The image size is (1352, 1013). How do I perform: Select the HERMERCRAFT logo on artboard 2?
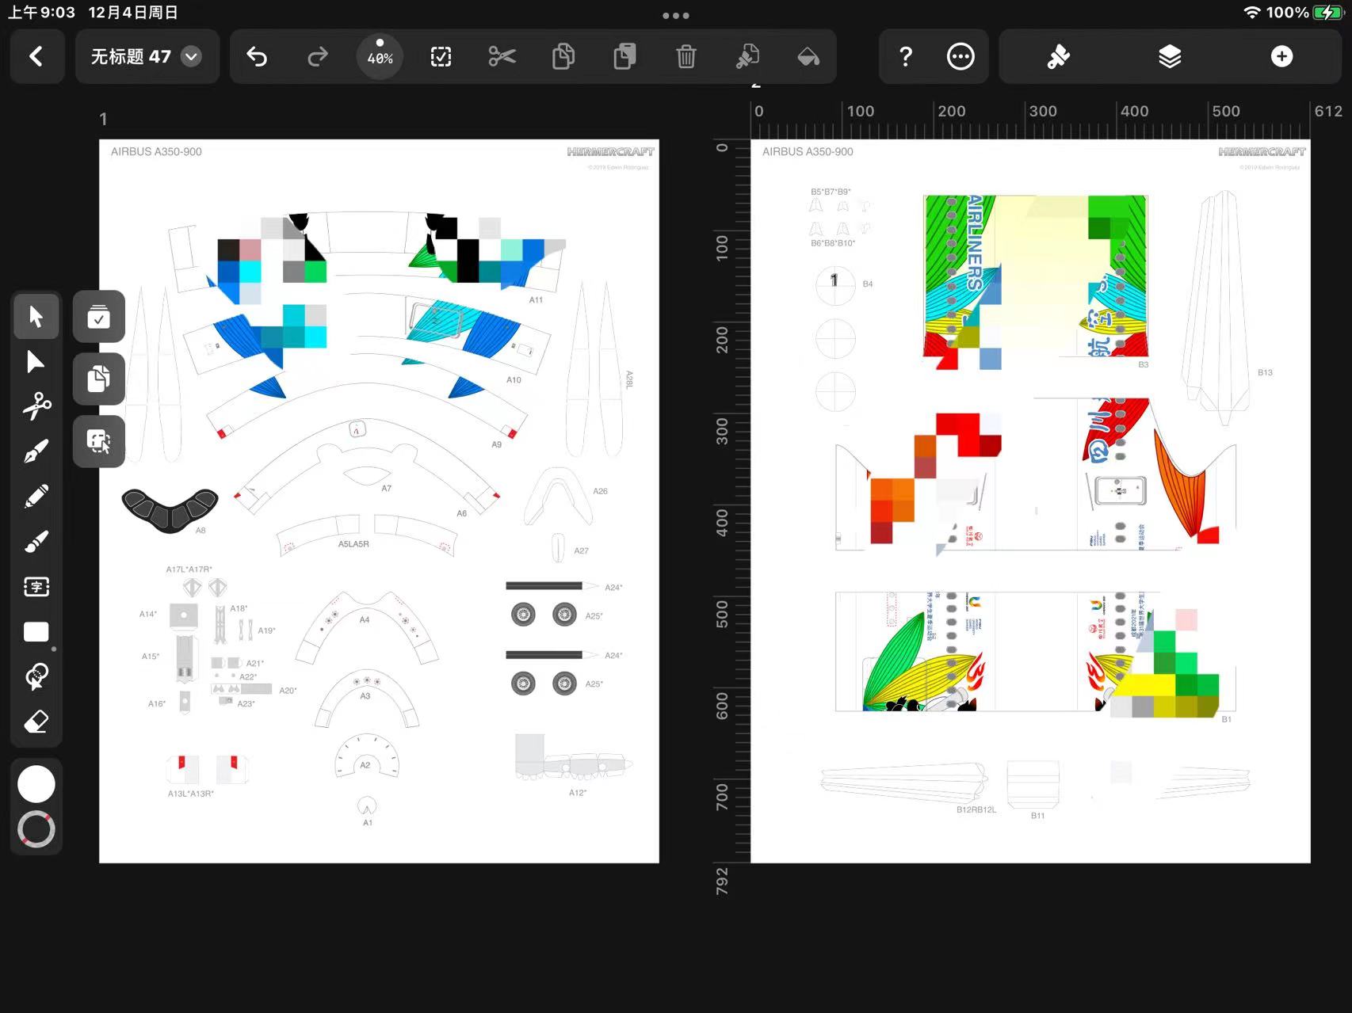pos(1262,151)
